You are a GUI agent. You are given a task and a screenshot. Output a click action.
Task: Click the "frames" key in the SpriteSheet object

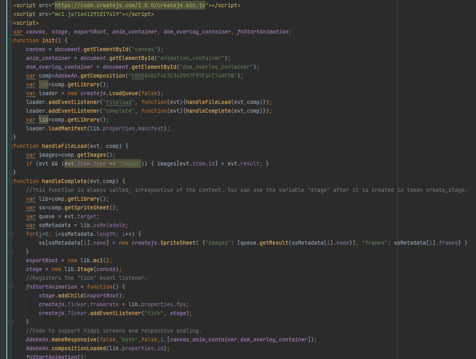375,243
